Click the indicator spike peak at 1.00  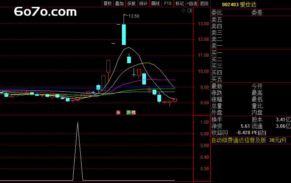77,122
